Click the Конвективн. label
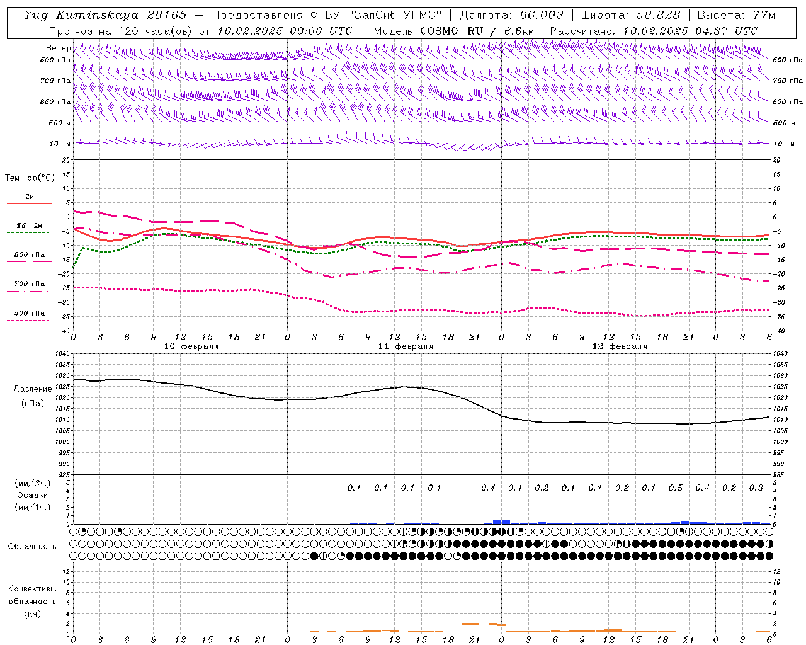 coord(32,589)
